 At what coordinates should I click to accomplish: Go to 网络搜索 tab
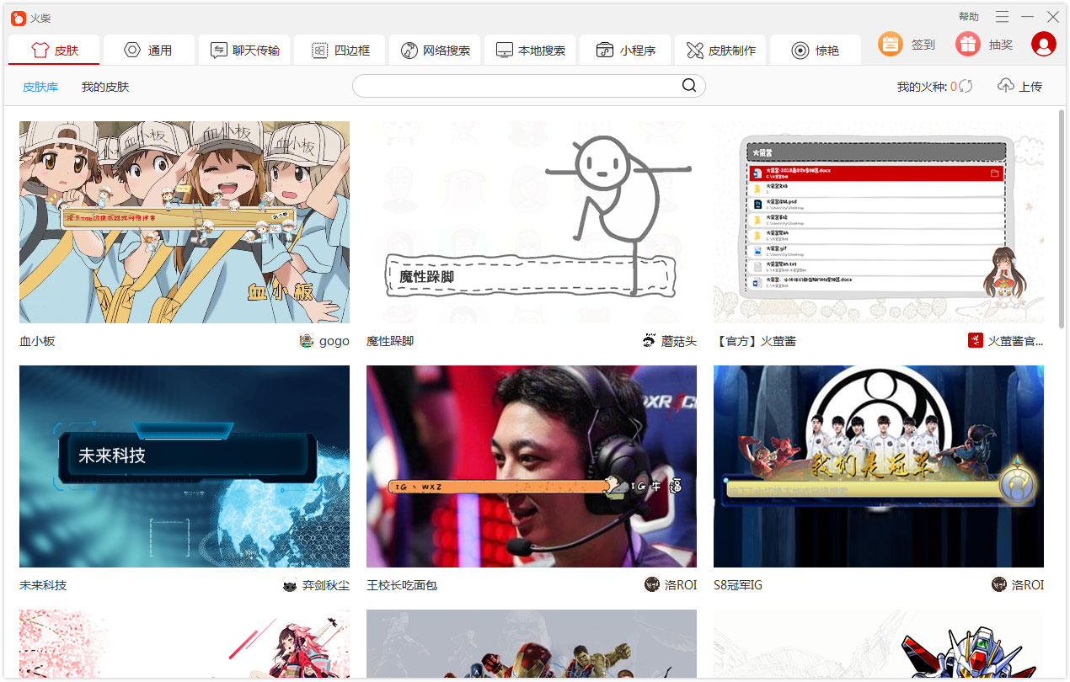[435, 50]
